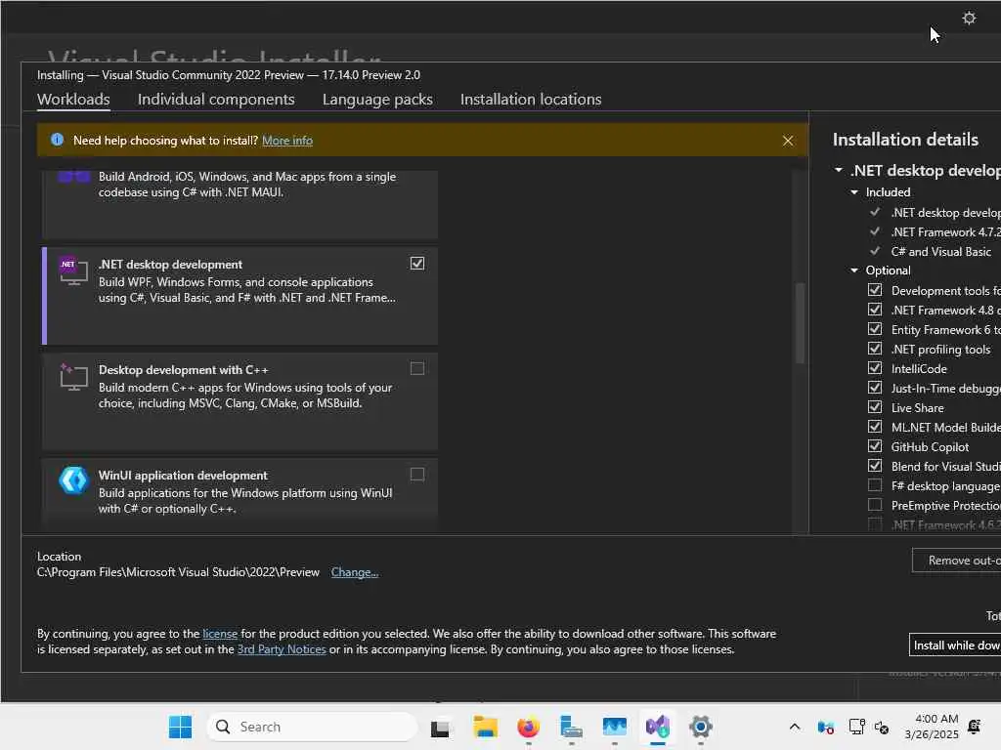Uncheck .NET Framework 4.8 optional component
The height and width of the screenshot is (750, 1001).
tap(875, 310)
